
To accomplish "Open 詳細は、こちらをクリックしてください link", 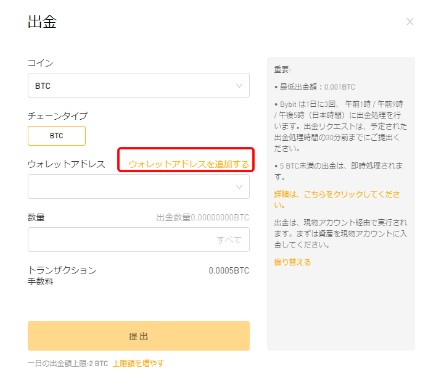I will pos(337,199).
